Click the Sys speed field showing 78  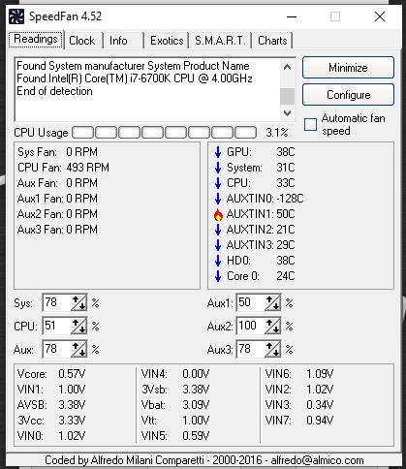(57, 302)
